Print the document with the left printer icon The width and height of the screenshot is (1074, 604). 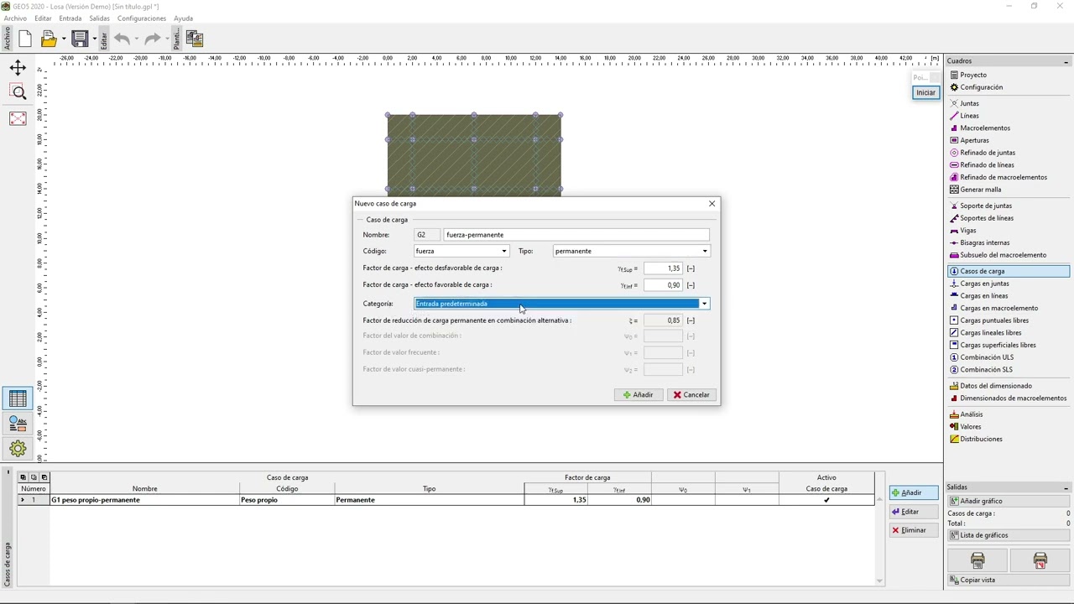(978, 560)
